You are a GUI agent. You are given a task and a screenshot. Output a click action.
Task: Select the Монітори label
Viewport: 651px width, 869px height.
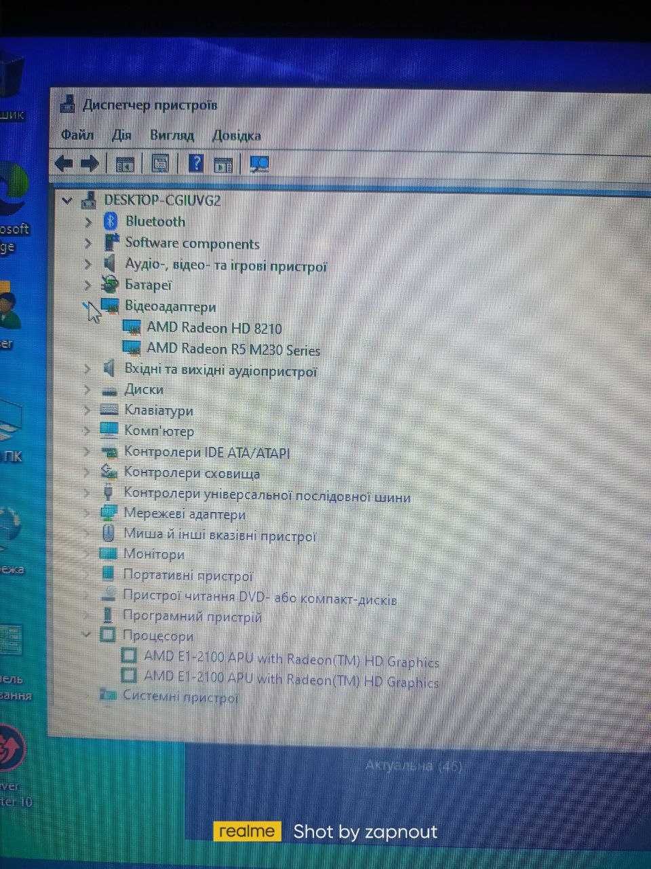click(154, 555)
